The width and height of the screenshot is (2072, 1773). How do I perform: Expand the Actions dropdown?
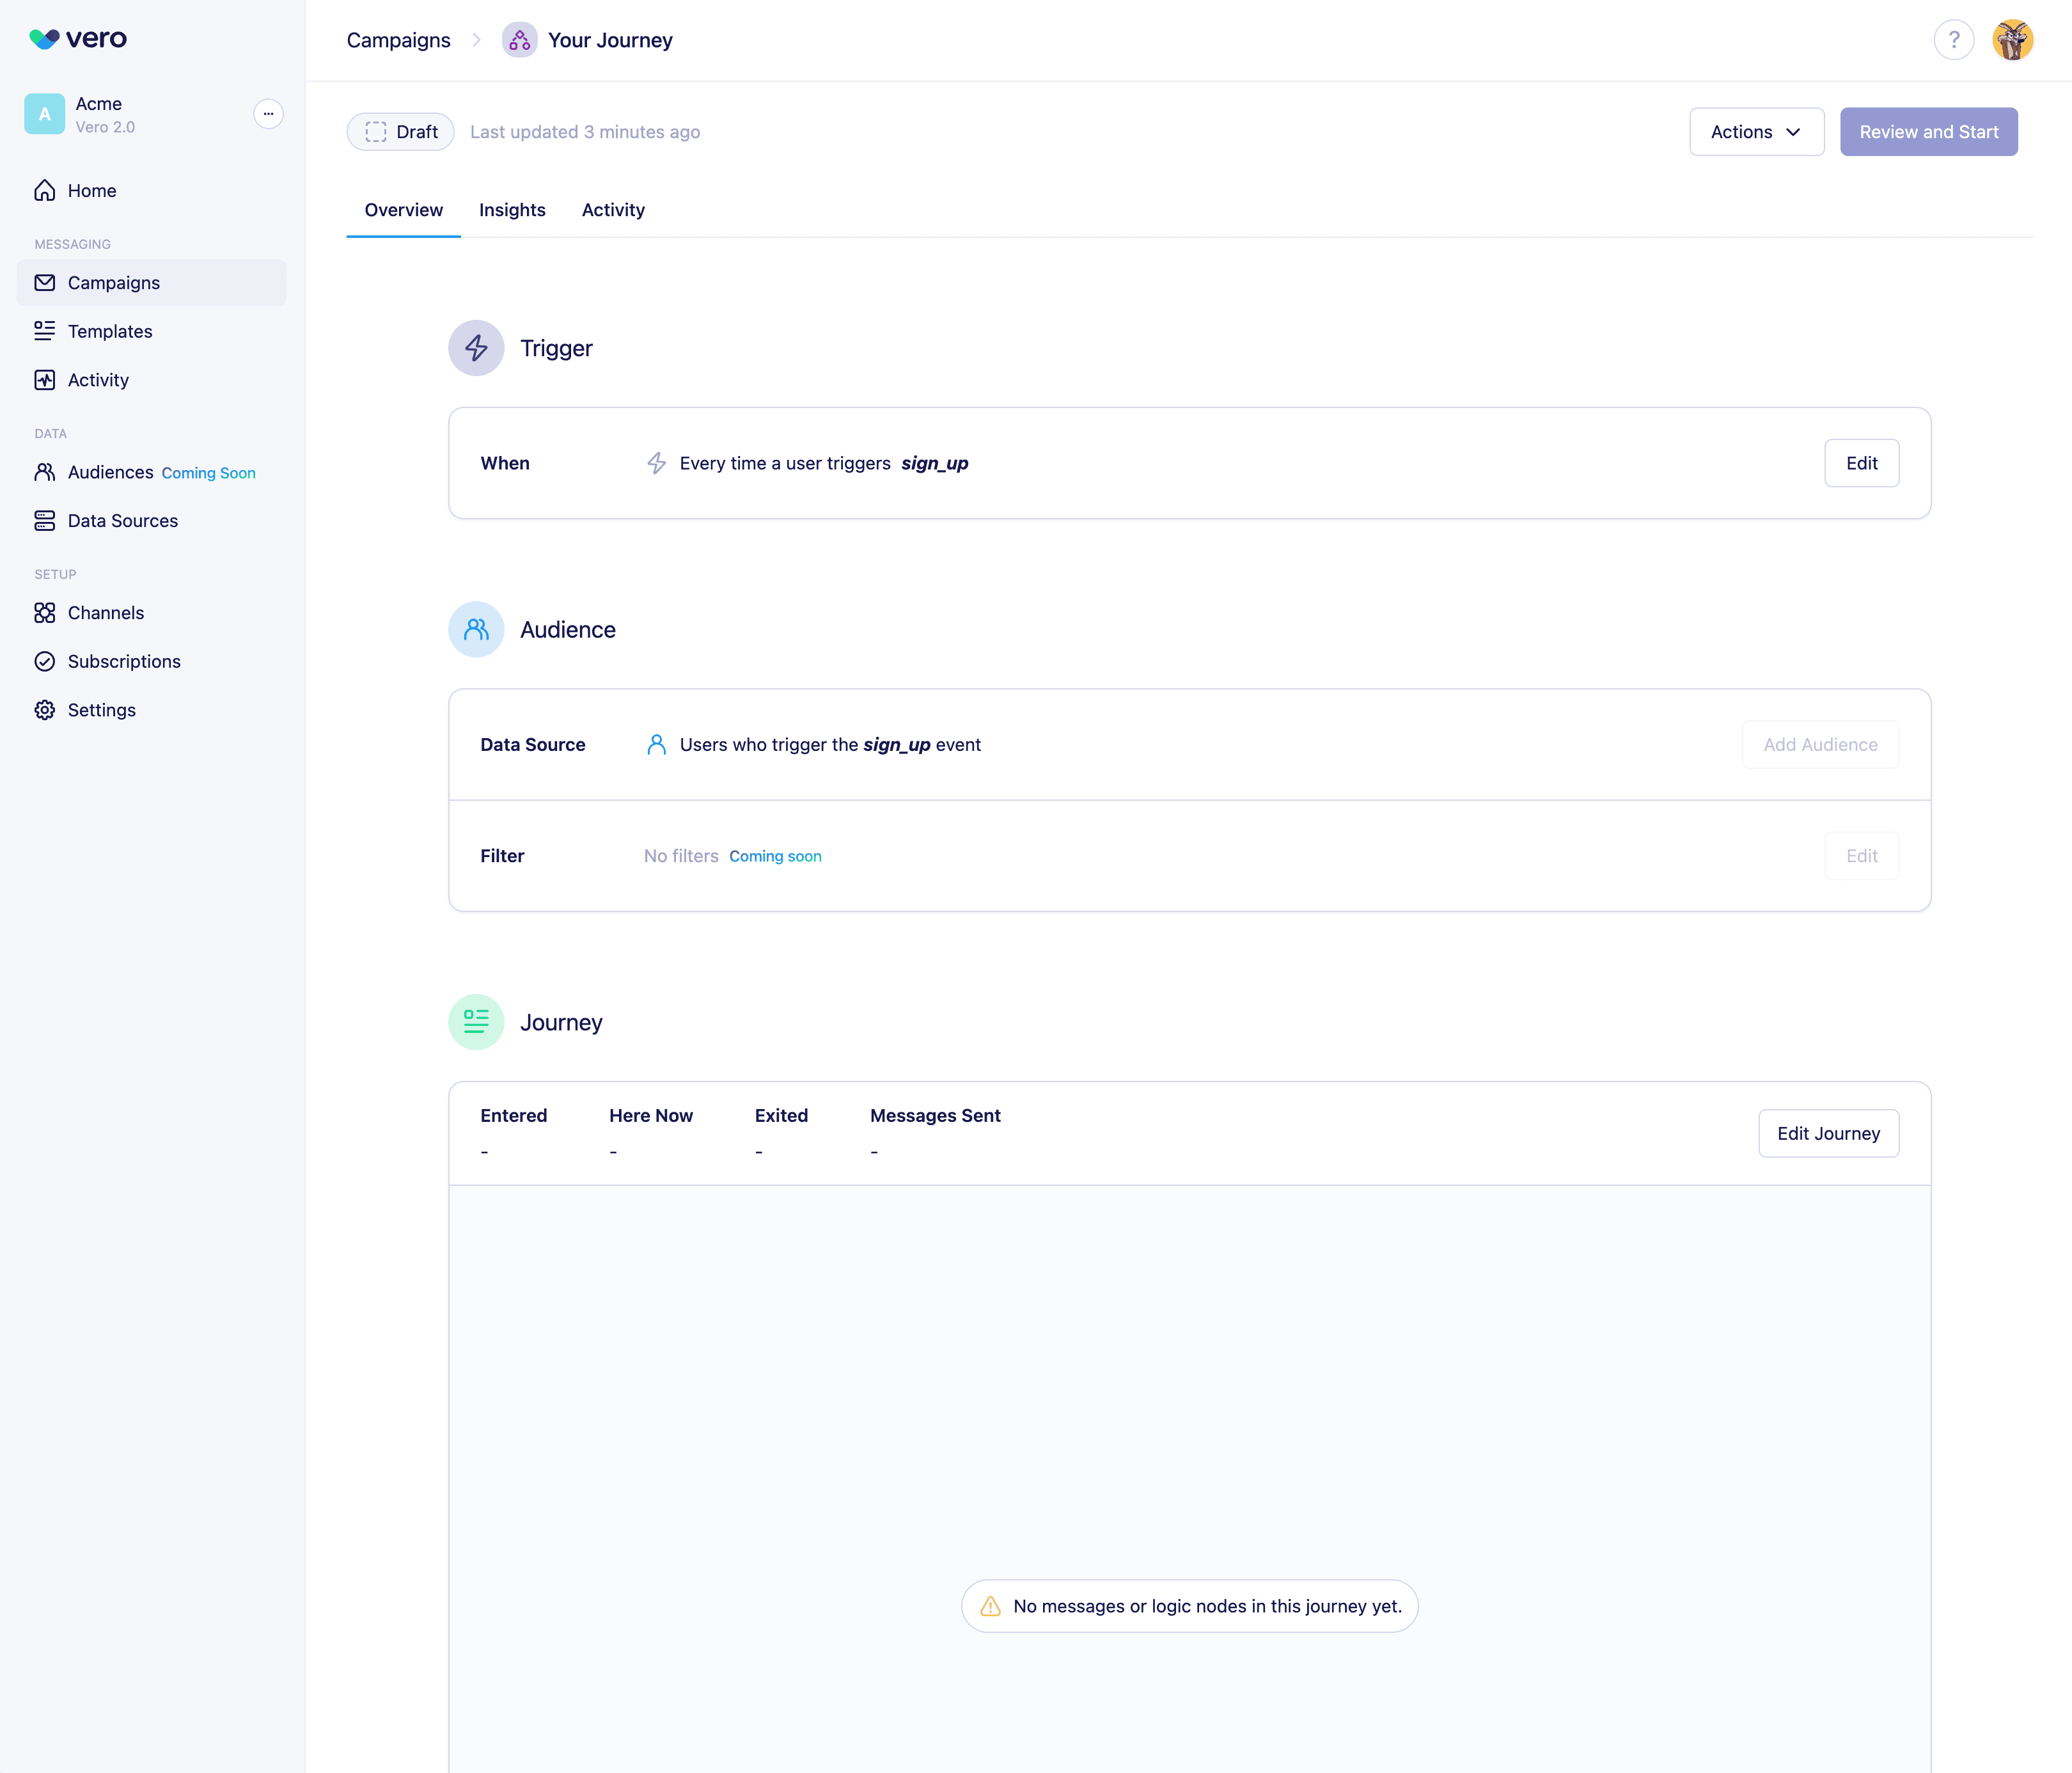click(x=1756, y=132)
